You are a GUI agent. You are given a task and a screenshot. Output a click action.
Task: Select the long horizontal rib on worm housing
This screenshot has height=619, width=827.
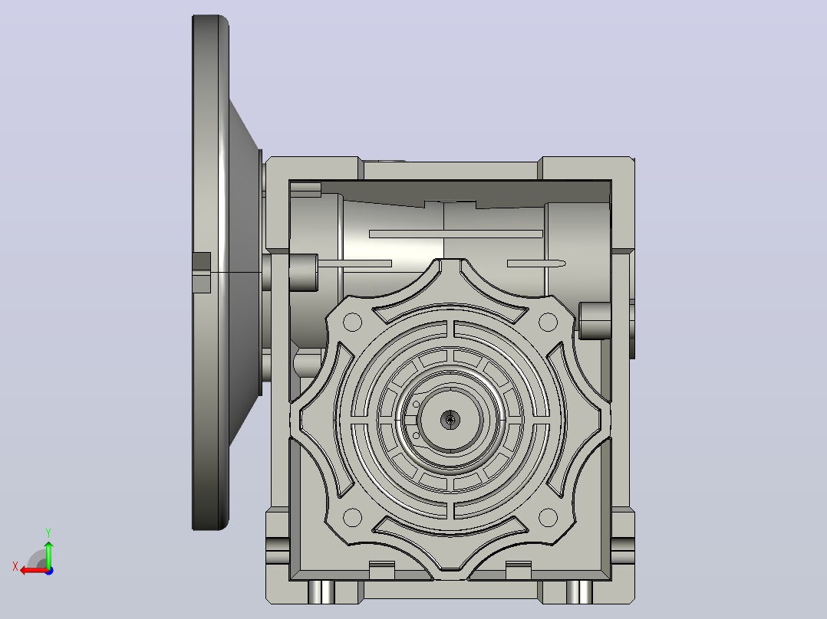pyautogui.click(x=456, y=234)
